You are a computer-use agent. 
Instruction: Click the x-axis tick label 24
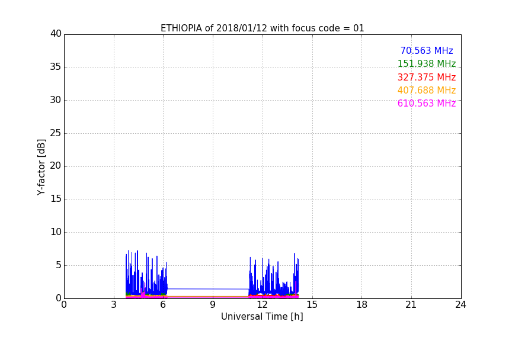pos(460,305)
